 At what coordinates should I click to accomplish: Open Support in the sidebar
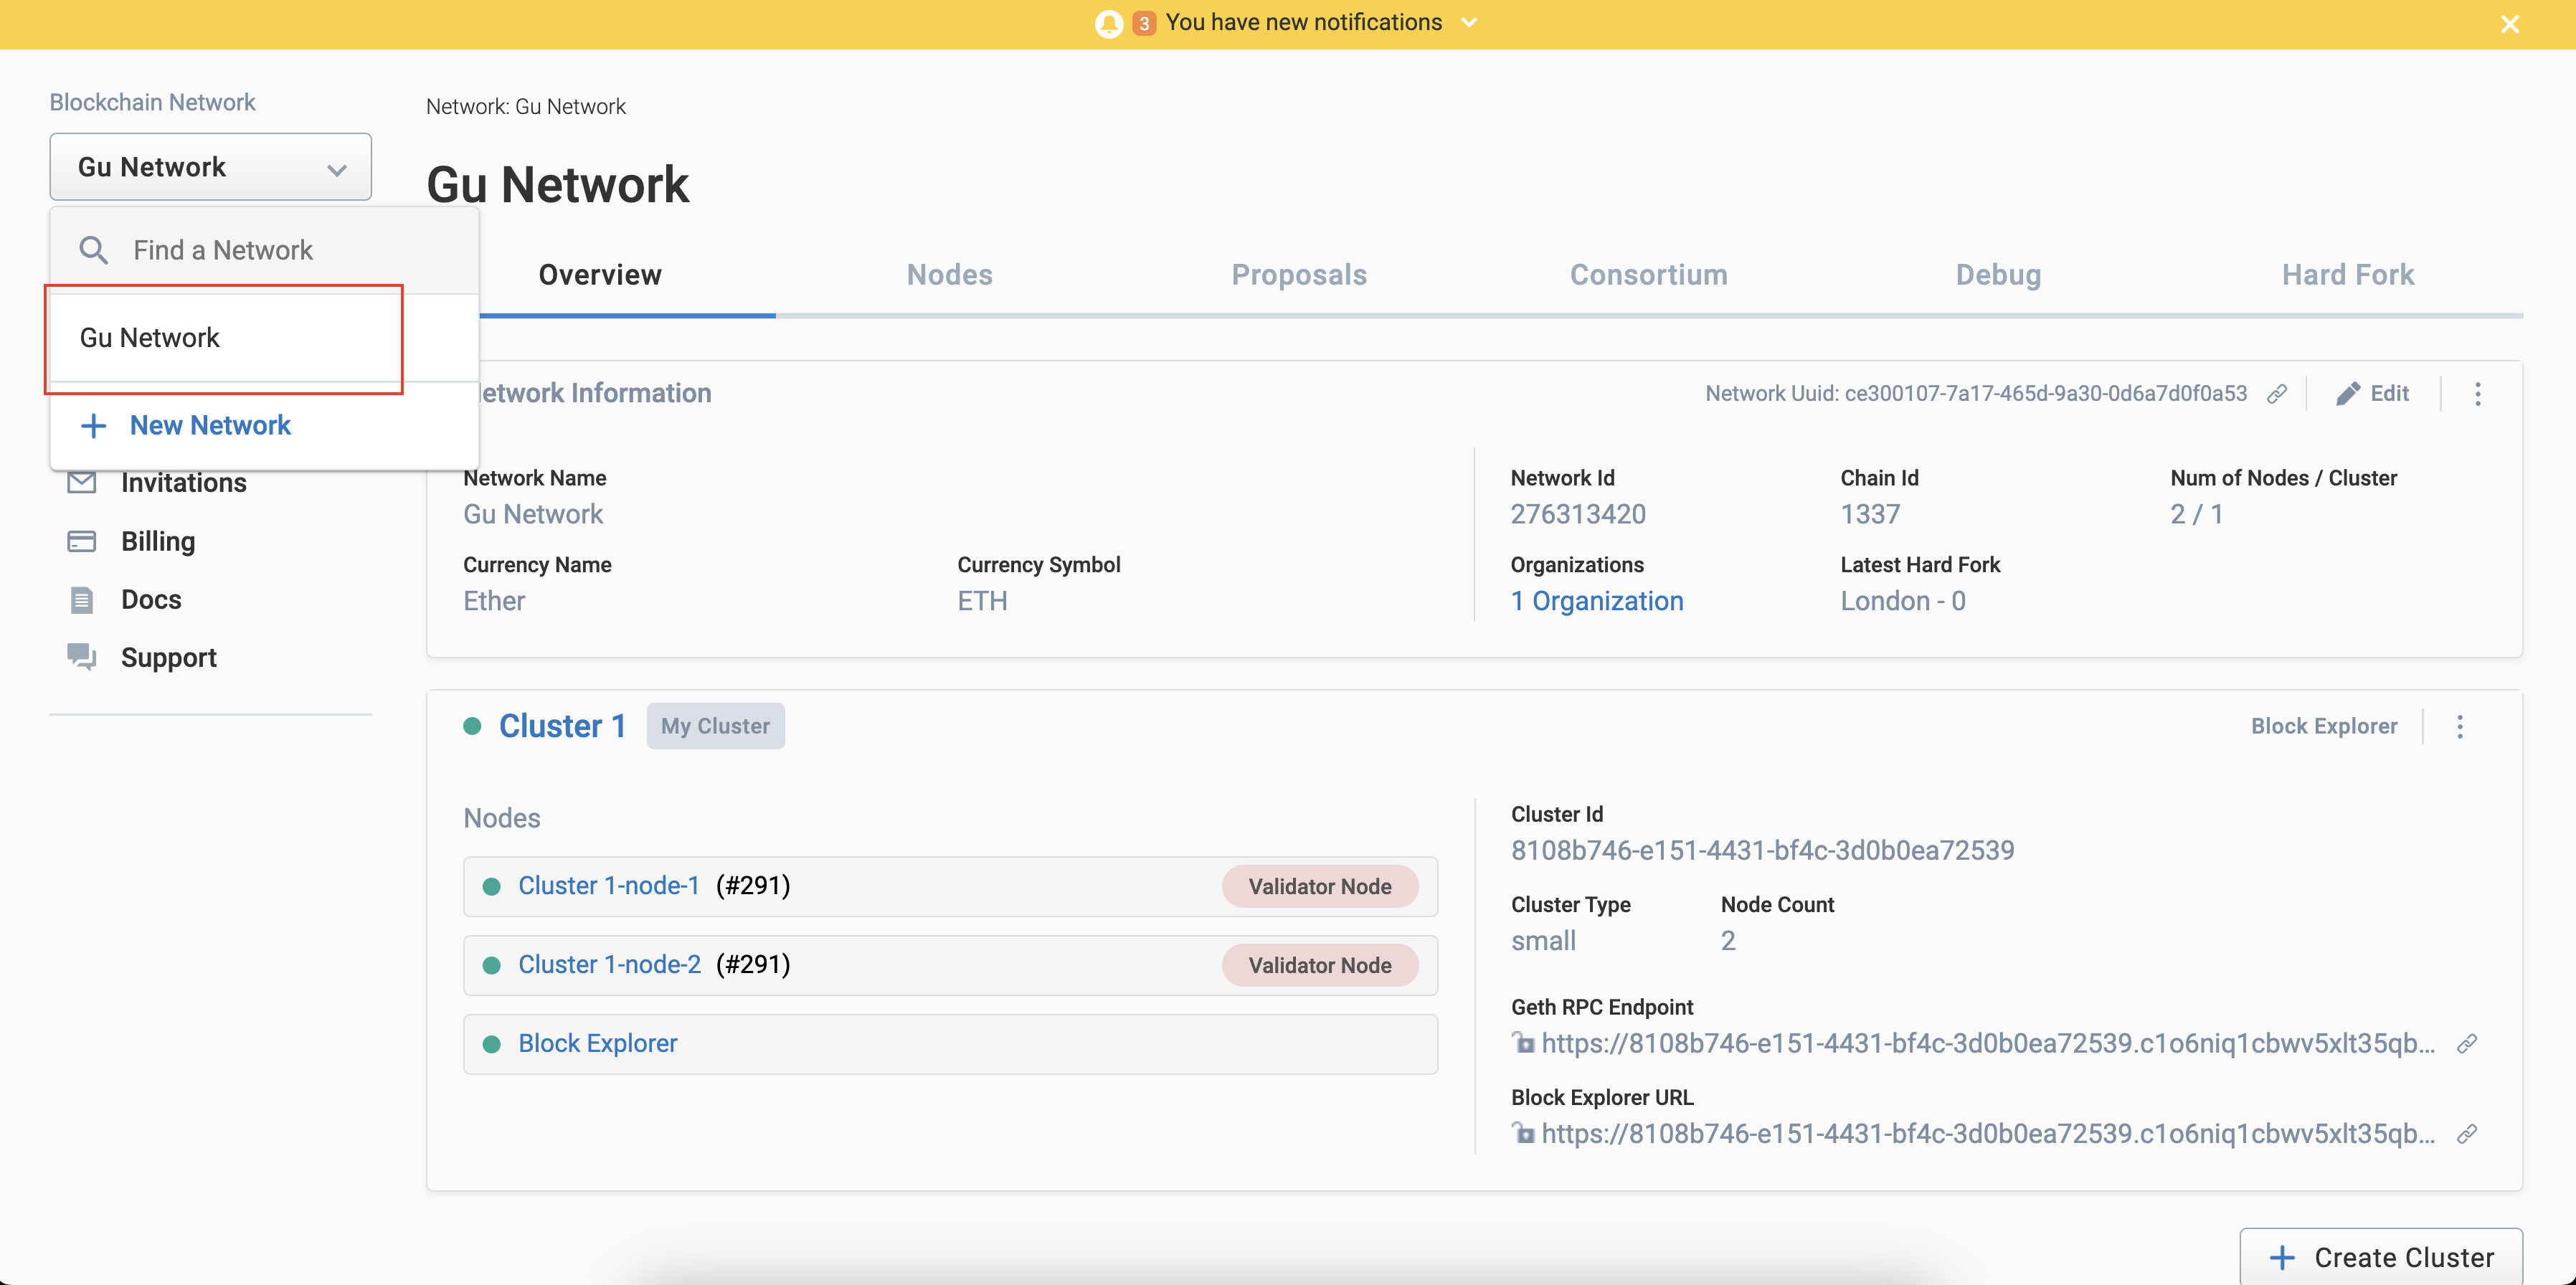(169, 657)
